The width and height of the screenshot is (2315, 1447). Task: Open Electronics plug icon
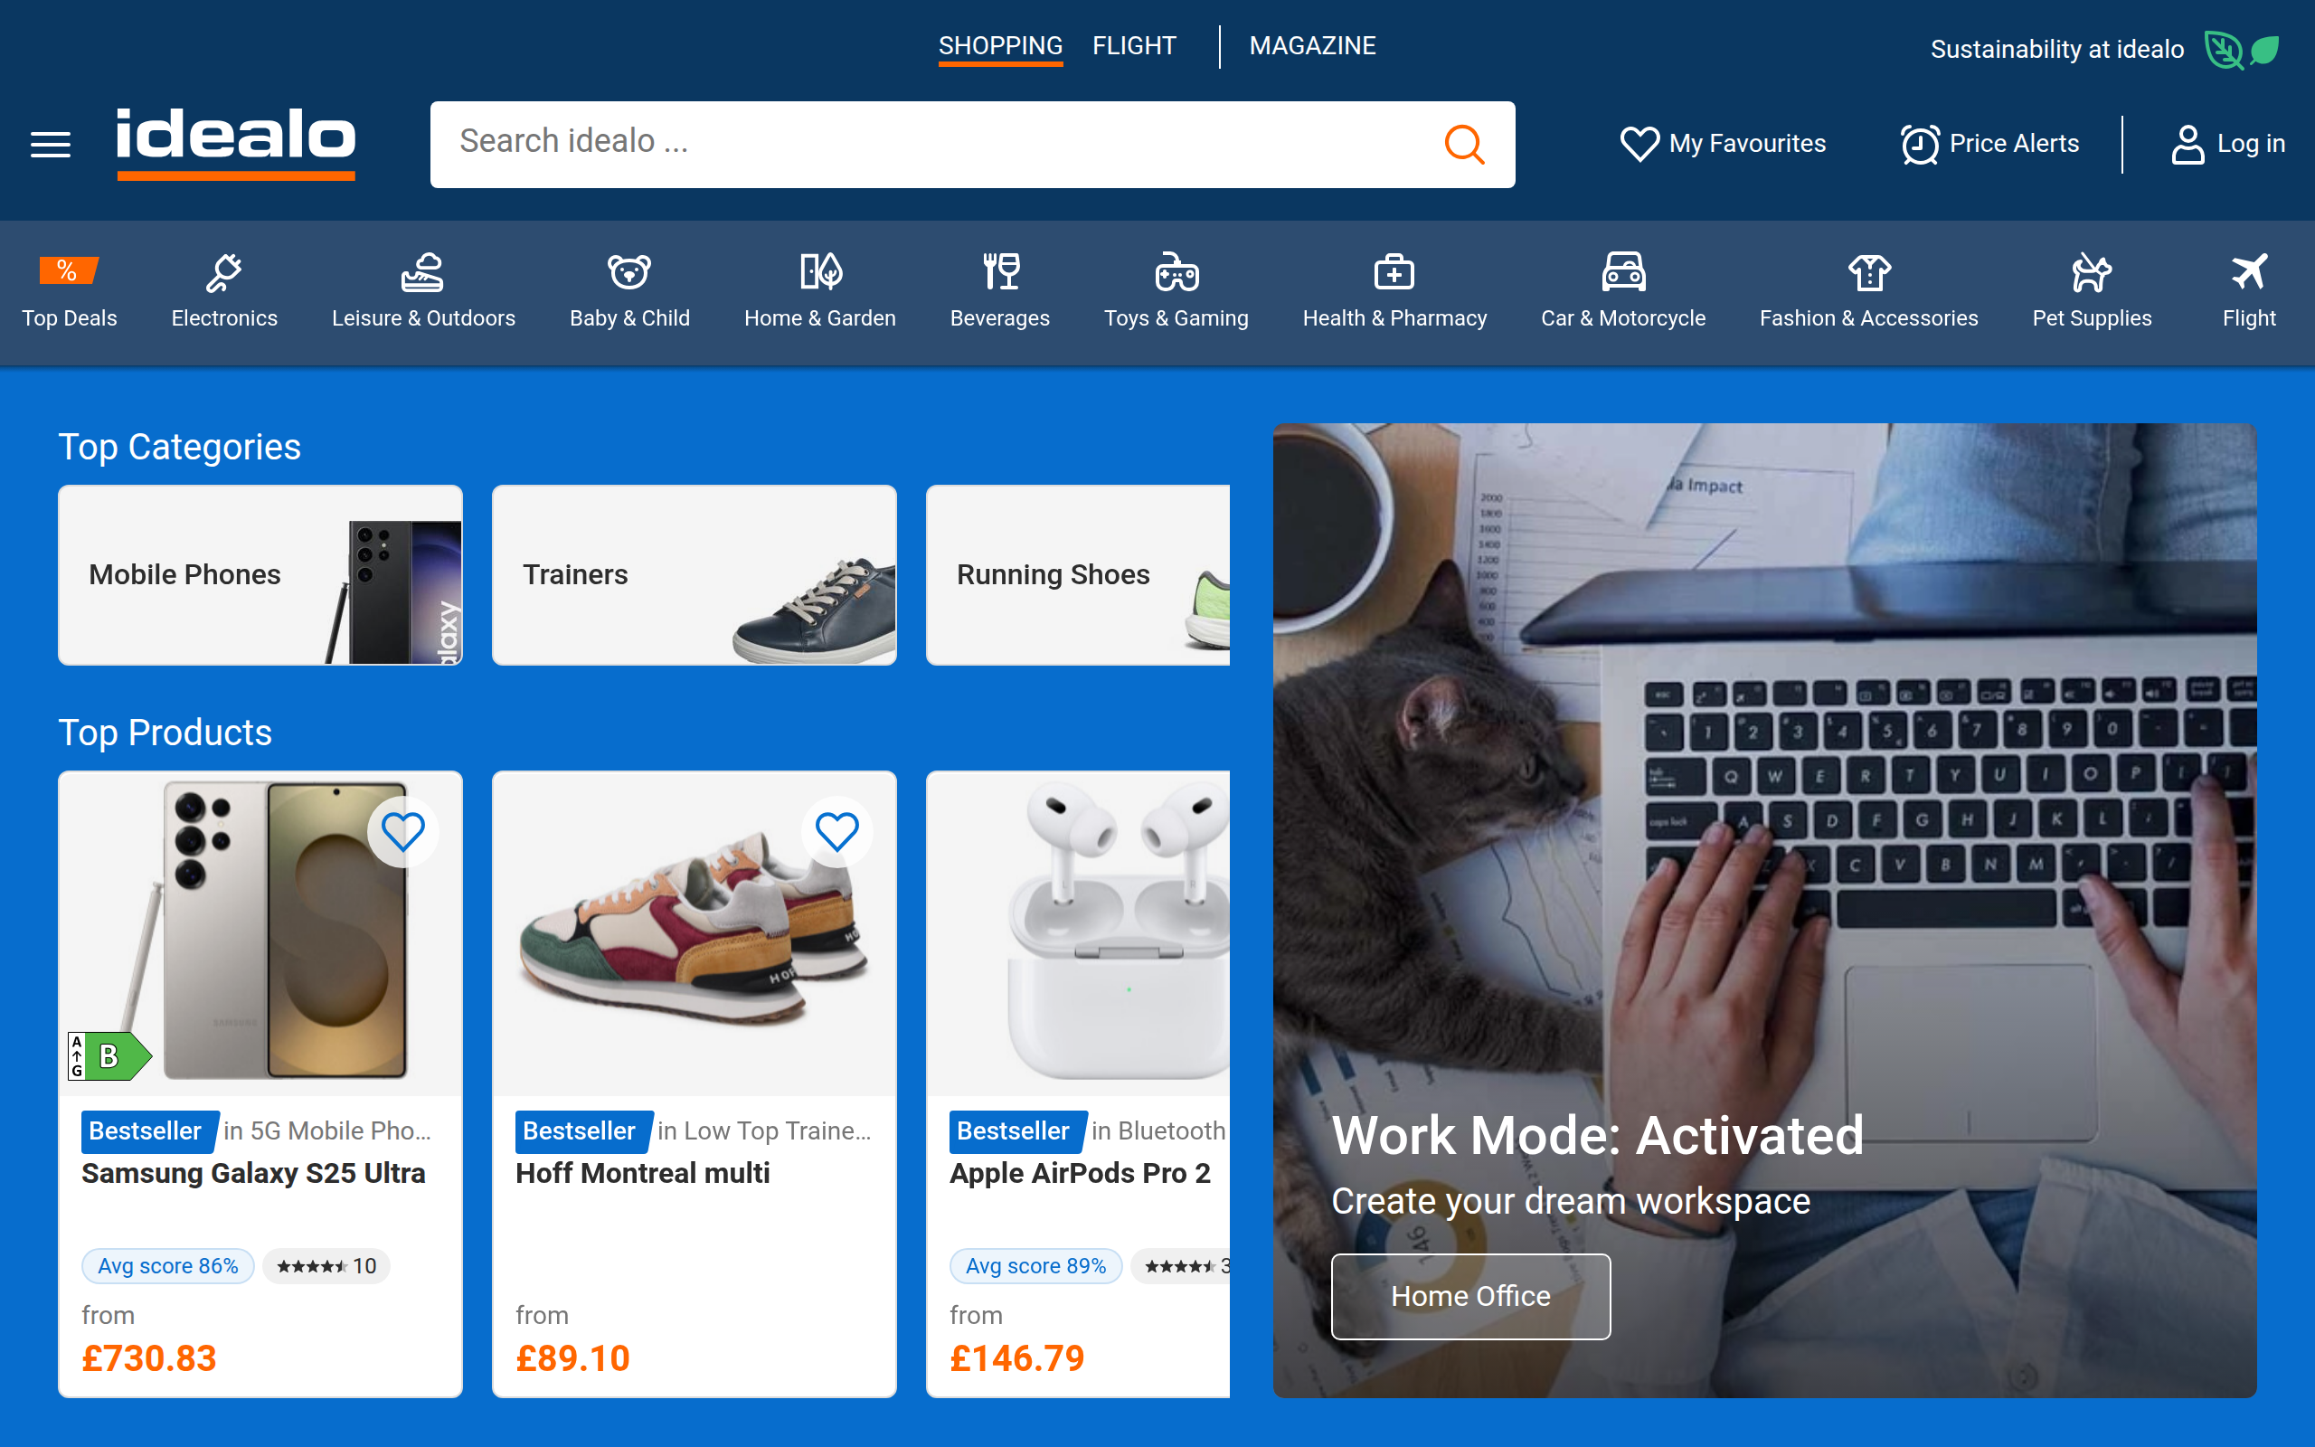click(x=224, y=273)
